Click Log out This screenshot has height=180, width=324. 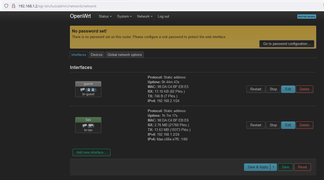[163, 16]
